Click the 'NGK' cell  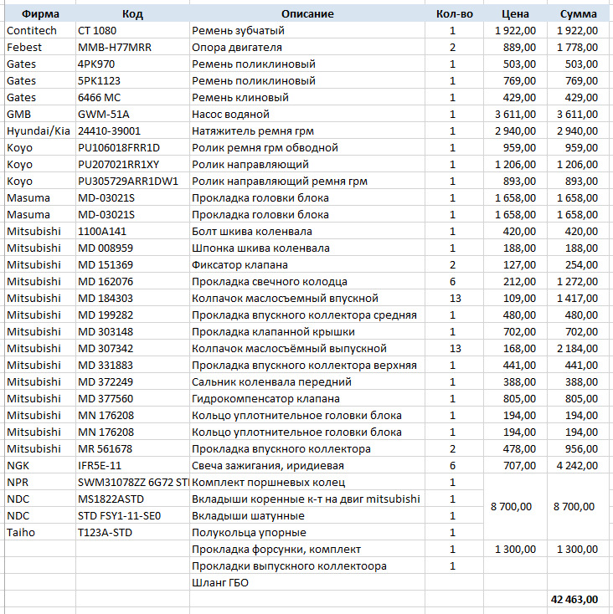40,466
